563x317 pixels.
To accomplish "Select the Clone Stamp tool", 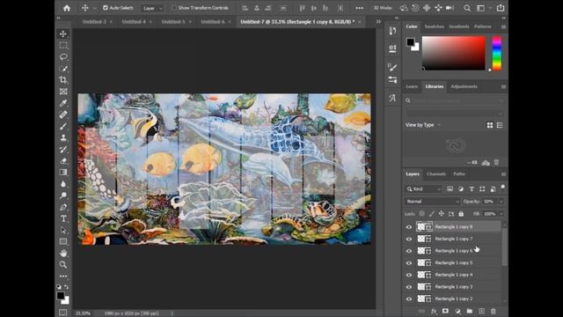I will (x=63, y=137).
